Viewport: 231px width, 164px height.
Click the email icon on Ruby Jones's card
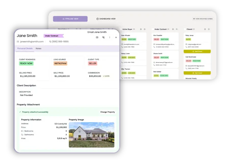[186, 44]
